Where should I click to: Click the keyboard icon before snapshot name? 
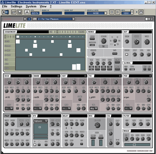pyautogui.click(x=35, y=19)
